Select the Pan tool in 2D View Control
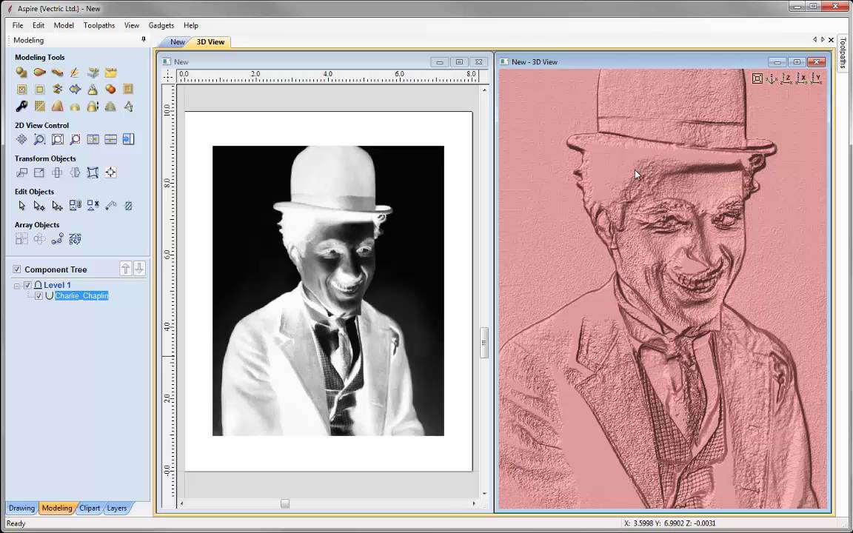Image resolution: width=853 pixels, height=533 pixels. [21, 139]
